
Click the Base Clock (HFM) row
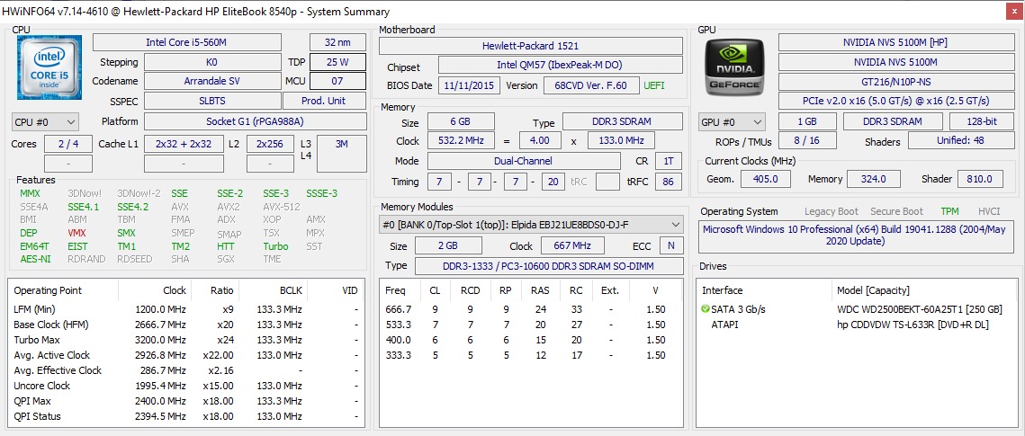coord(185,325)
